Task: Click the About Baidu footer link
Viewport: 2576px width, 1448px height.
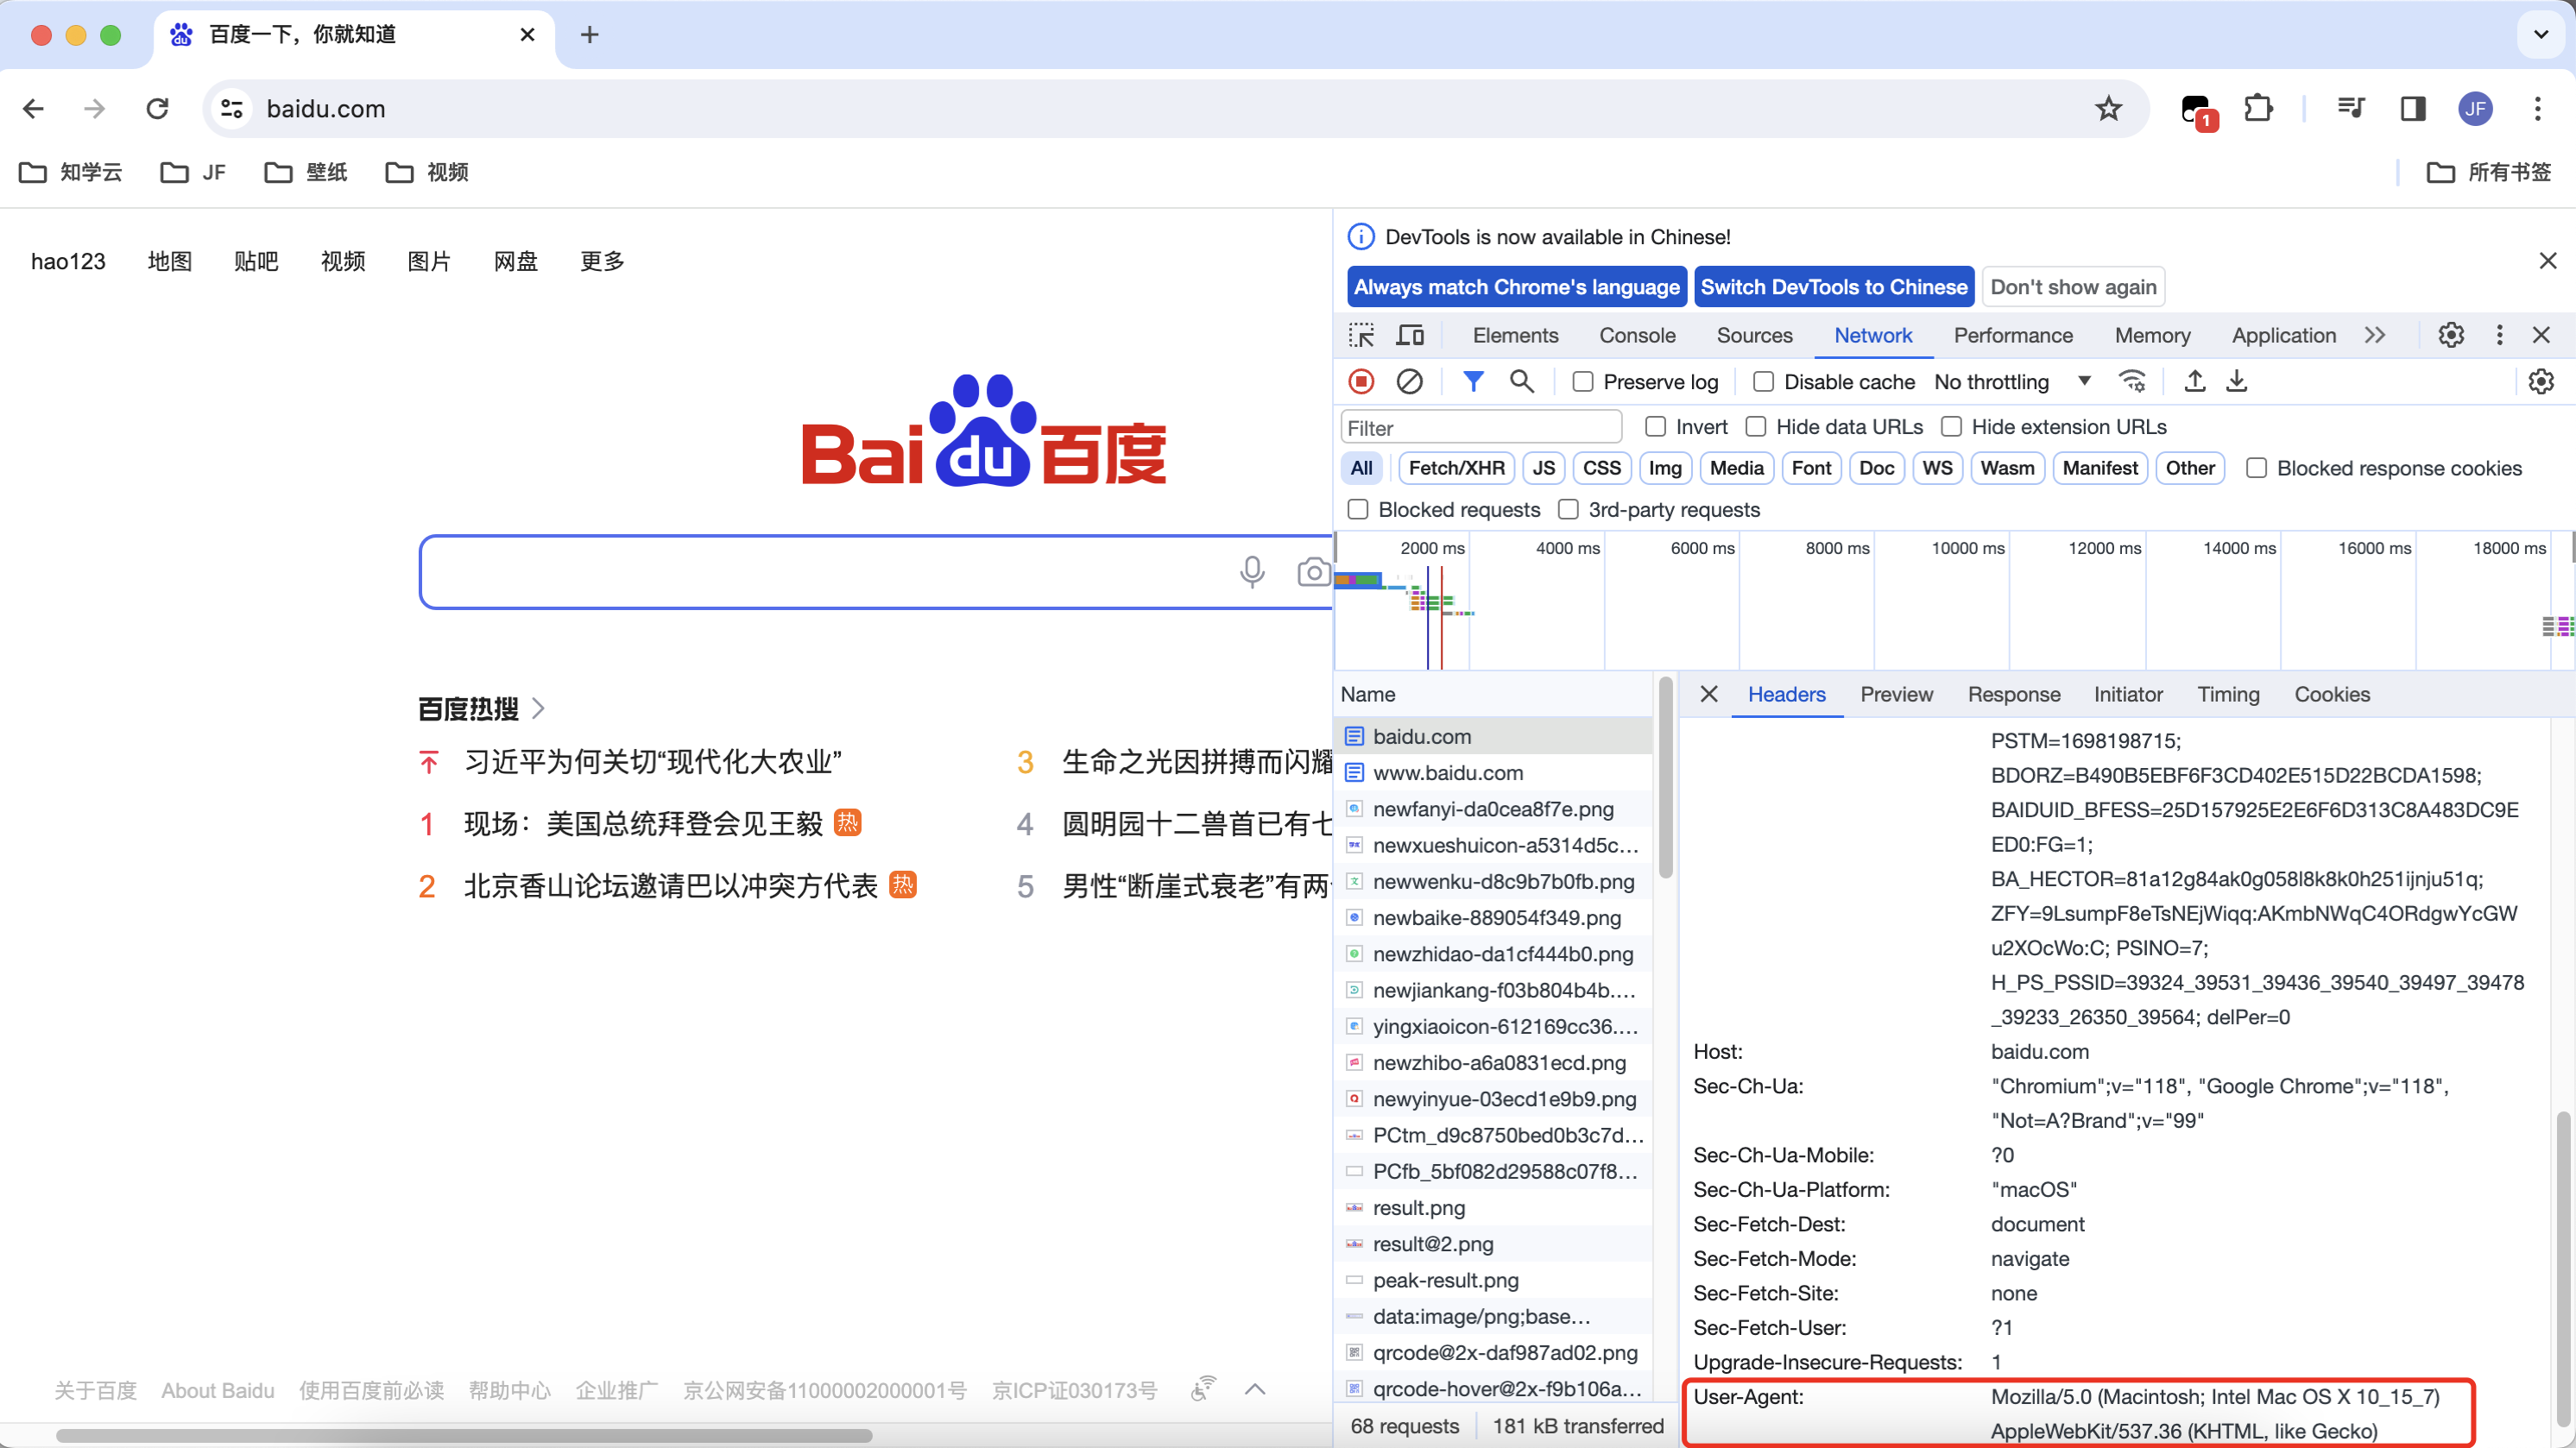Action: (218, 1390)
